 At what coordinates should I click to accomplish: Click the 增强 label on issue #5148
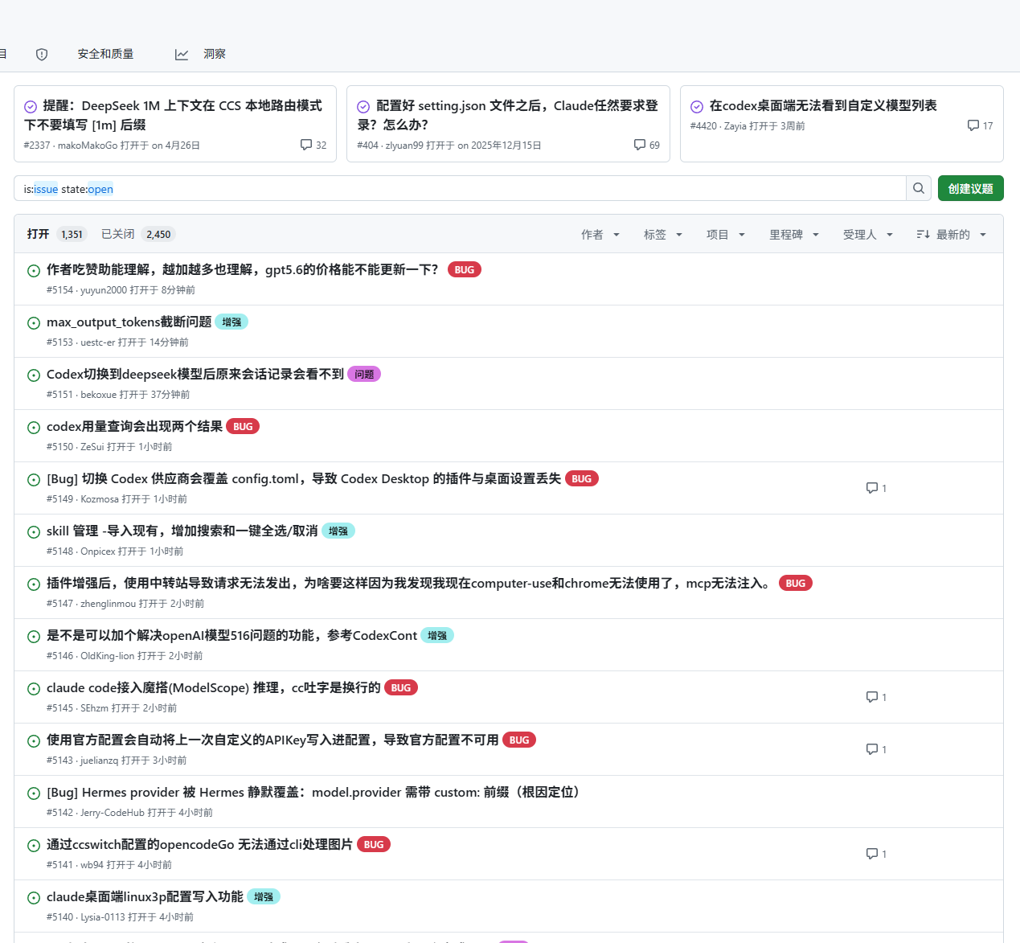pos(338,531)
